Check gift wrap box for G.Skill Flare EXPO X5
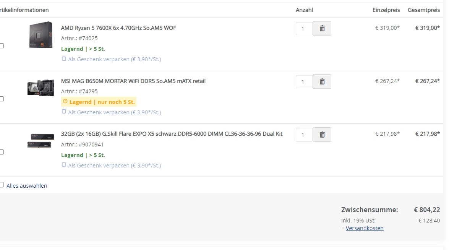449x250 pixels. tap(64, 165)
